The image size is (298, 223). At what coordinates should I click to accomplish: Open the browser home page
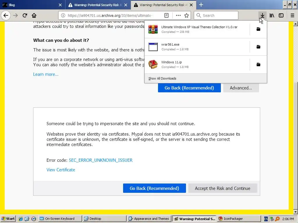click(x=34, y=15)
